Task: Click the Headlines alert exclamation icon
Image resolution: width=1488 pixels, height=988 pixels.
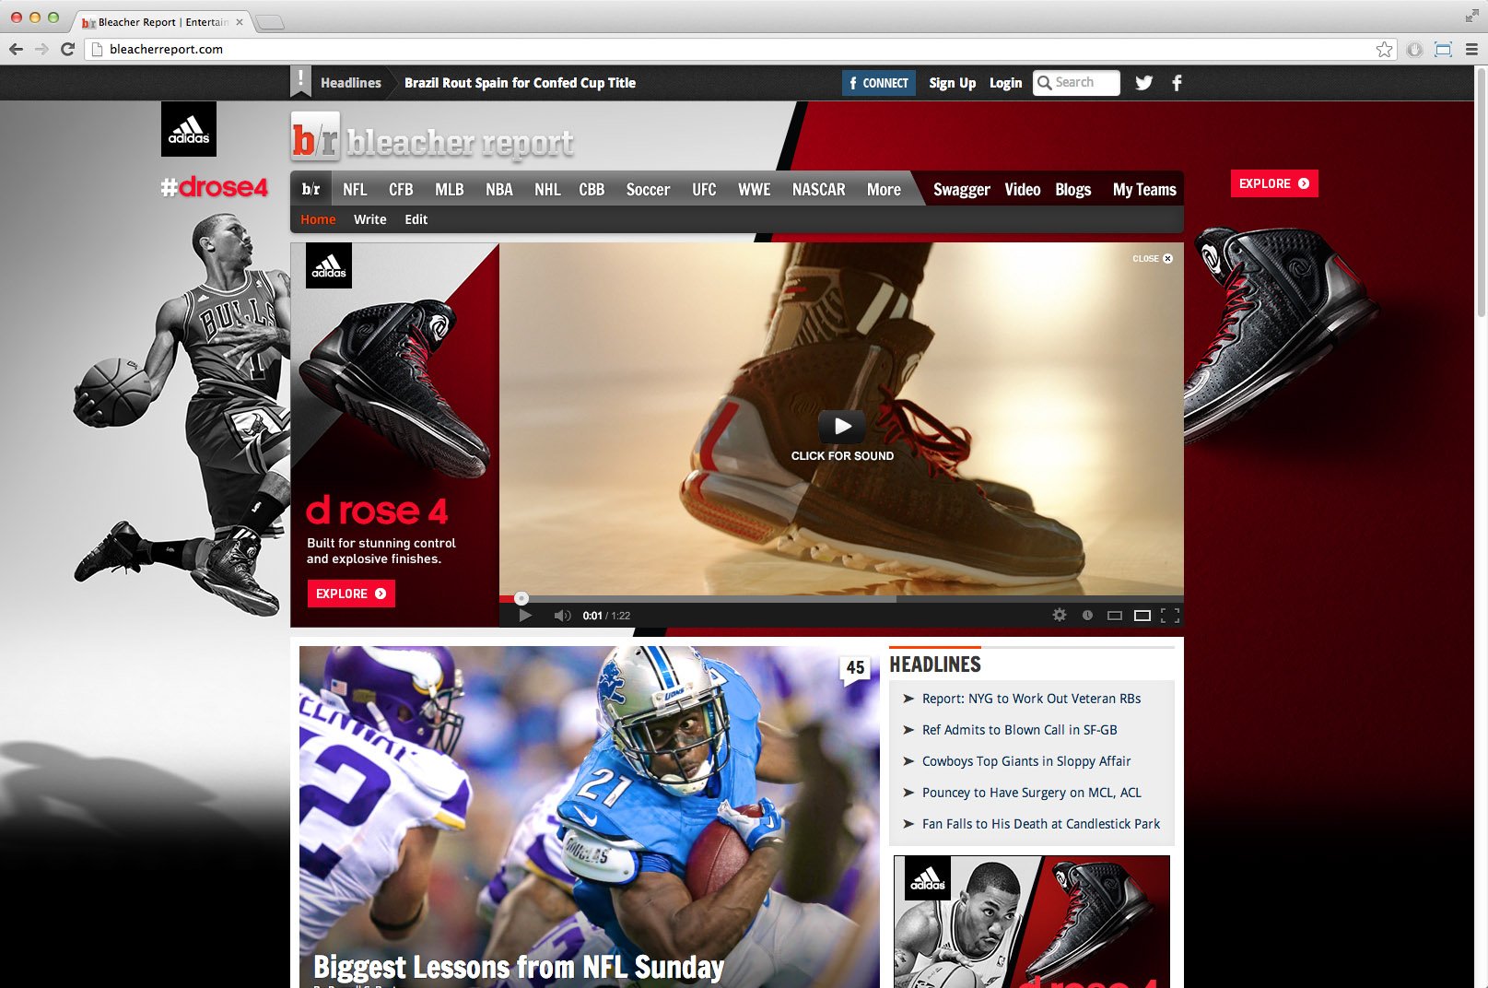Action: pyautogui.click(x=300, y=81)
